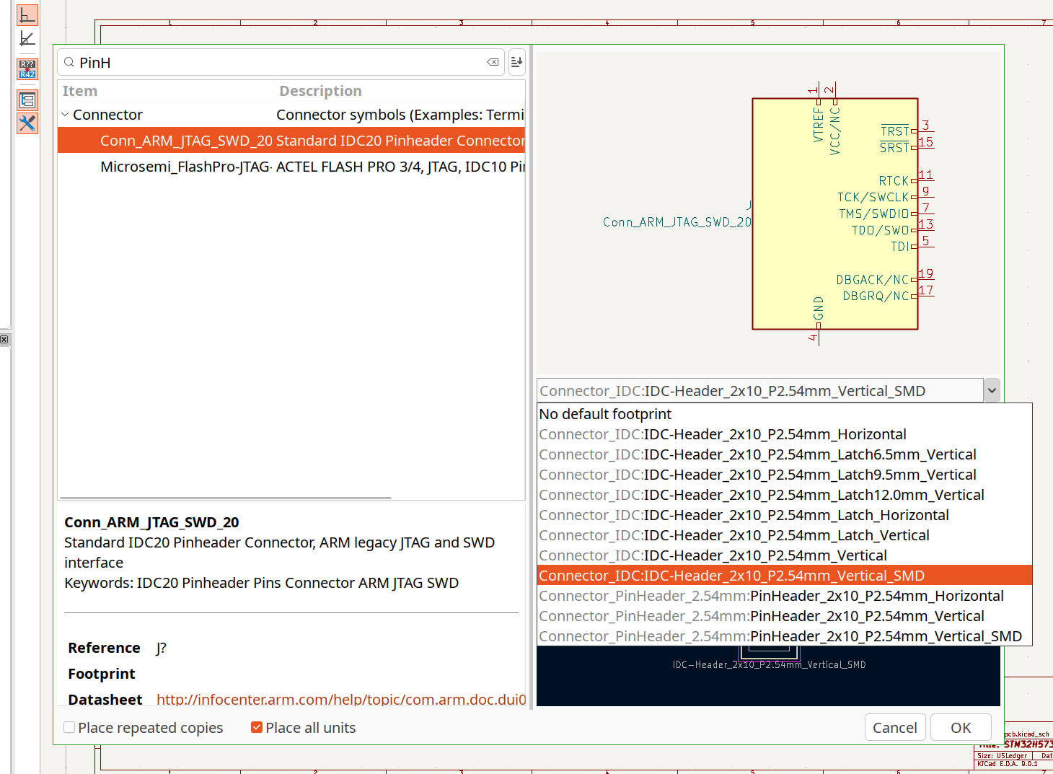Click the sort order button beside search
1053x774 pixels.
point(516,62)
